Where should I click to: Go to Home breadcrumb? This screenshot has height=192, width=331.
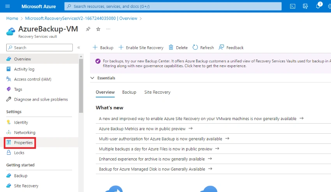pyautogui.click(x=12, y=18)
